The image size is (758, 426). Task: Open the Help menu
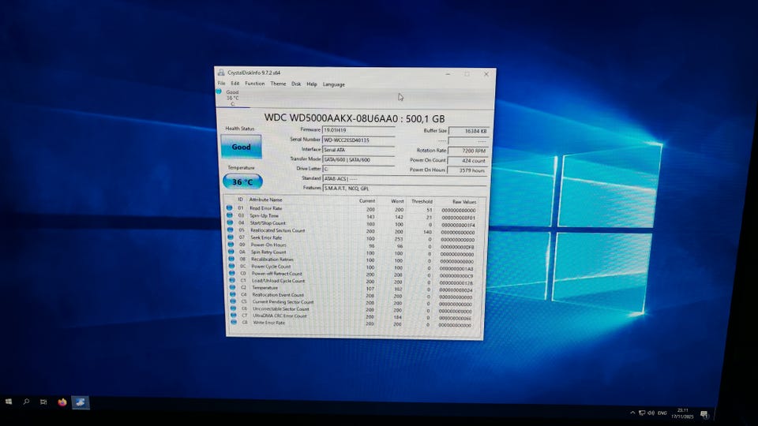312,84
